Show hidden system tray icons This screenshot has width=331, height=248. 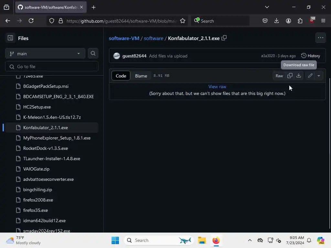(x=250, y=240)
